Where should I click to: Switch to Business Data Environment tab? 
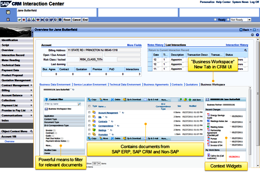pos(55,84)
